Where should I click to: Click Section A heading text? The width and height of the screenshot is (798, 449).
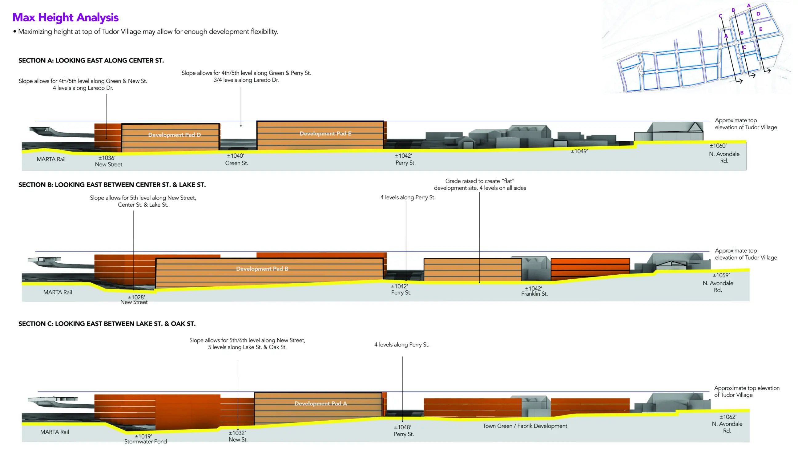point(91,60)
